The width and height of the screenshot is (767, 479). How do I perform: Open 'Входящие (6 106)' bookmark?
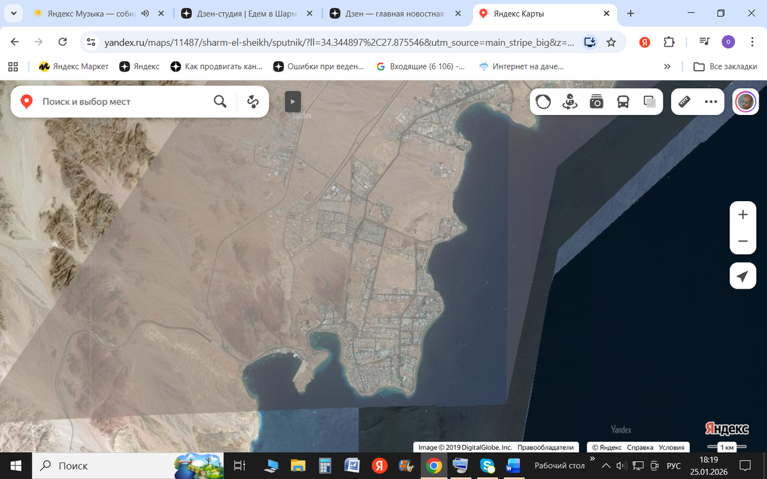pos(421,66)
